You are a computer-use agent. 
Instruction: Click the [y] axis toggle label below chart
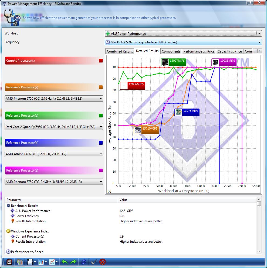click(109, 191)
